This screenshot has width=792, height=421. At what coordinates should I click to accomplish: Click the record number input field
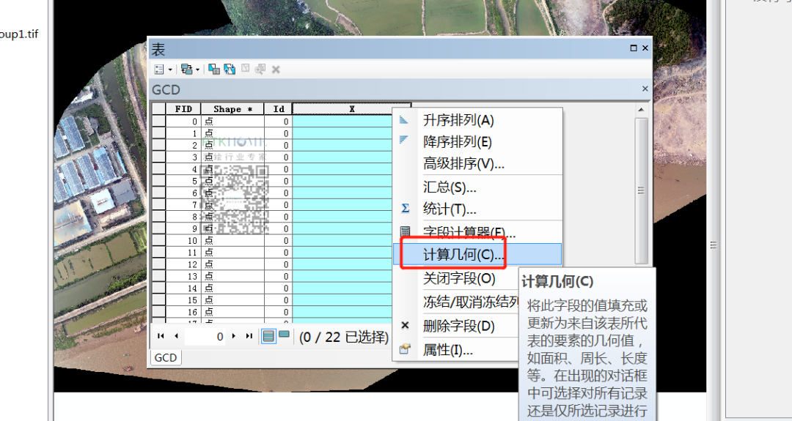coord(205,337)
